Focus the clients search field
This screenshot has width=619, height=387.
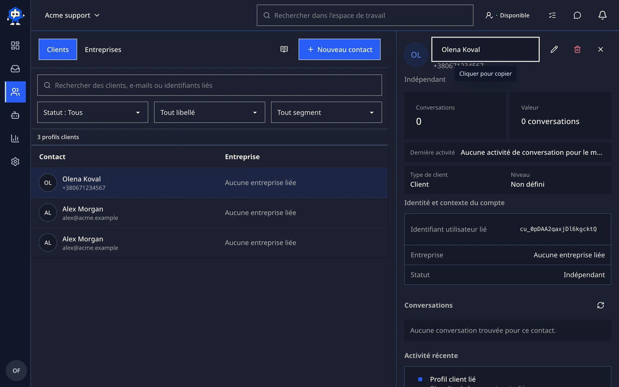[210, 85]
